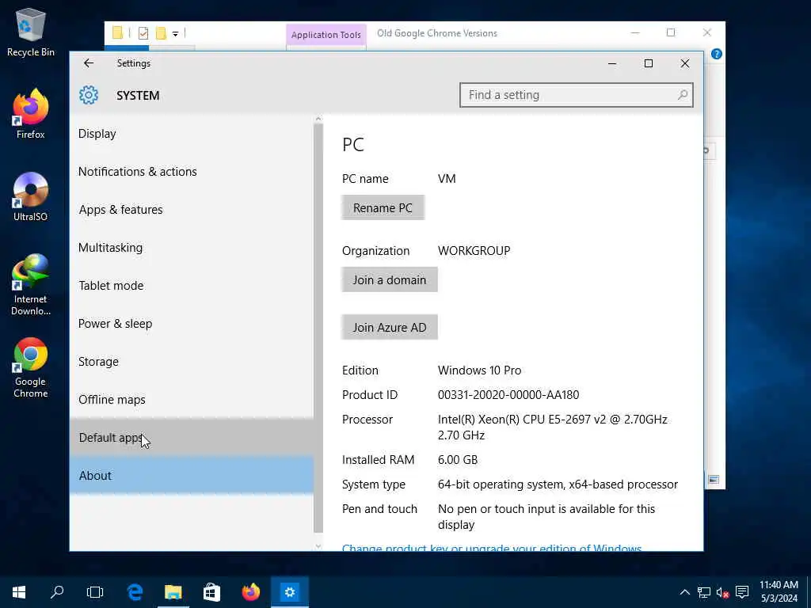
Task: Click the Join a domain button
Action: tap(390, 279)
